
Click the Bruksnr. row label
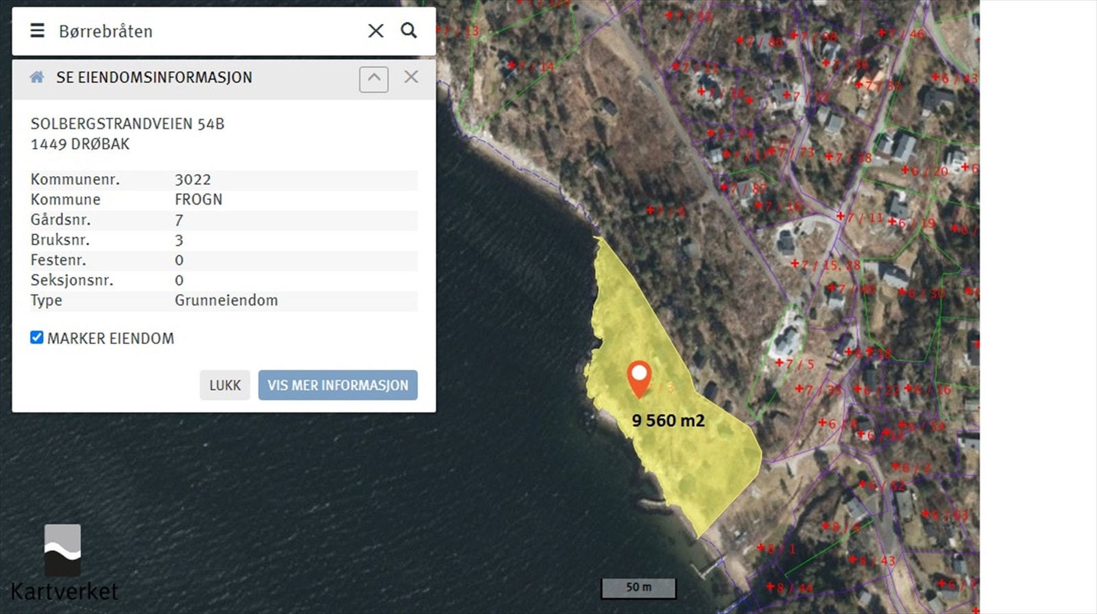[60, 240]
